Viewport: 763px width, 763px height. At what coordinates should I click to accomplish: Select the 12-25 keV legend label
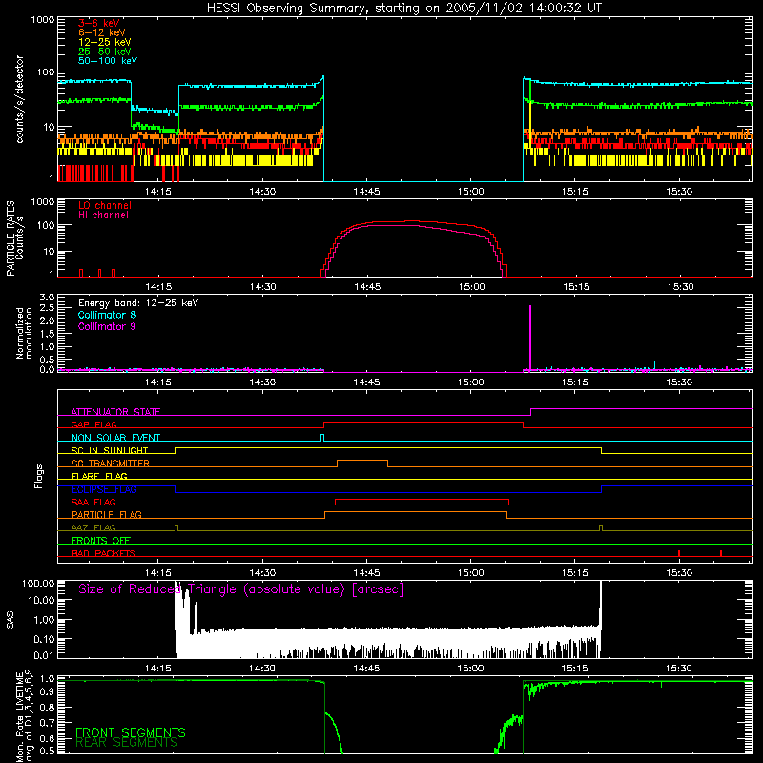point(105,42)
